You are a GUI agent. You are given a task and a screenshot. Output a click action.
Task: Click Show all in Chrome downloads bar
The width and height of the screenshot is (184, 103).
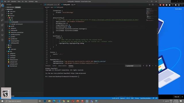click(177, 97)
